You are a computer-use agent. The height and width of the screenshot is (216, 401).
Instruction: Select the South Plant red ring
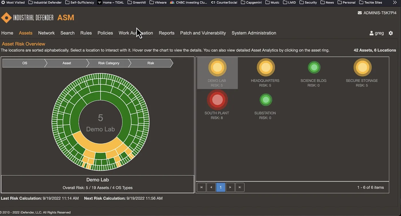[217, 100]
